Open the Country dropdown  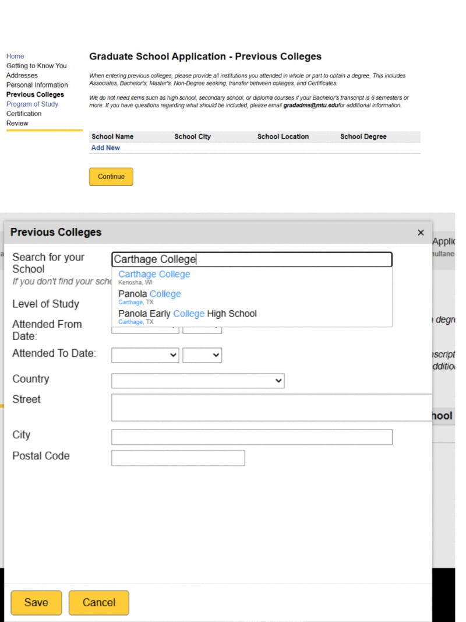(x=198, y=381)
